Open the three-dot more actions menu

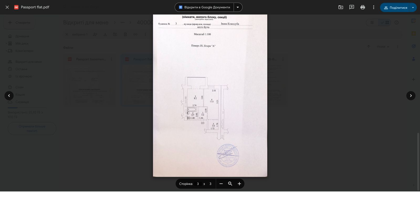pos(374,7)
